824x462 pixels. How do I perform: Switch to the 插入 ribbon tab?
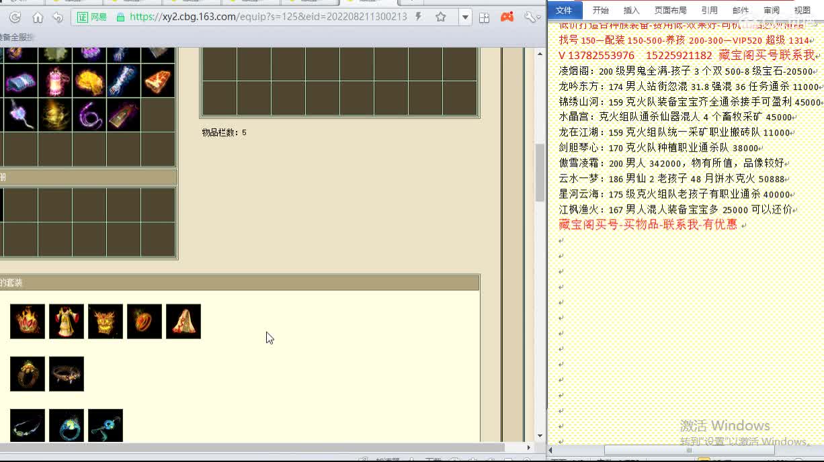click(x=632, y=10)
